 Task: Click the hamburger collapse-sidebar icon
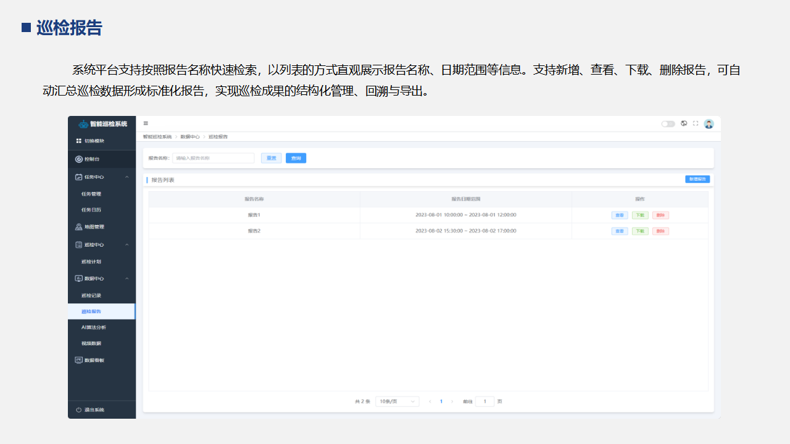146,123
